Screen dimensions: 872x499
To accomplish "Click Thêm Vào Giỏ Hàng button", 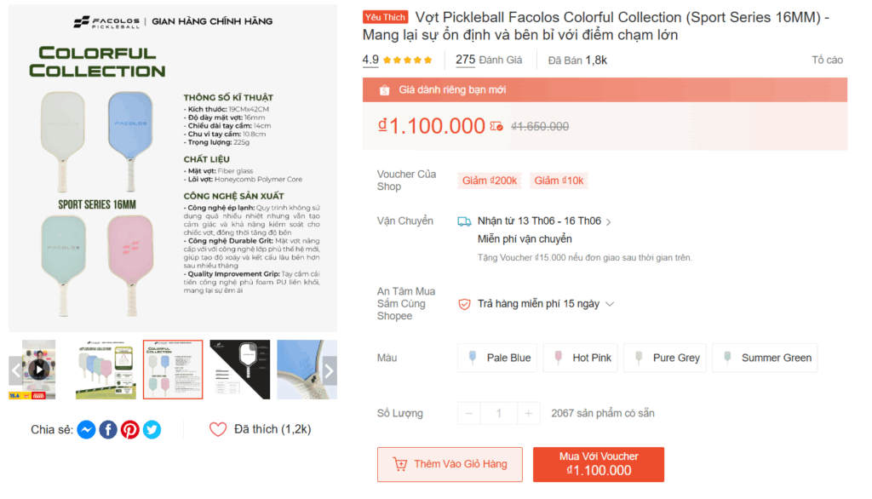I will click(450, 465).
